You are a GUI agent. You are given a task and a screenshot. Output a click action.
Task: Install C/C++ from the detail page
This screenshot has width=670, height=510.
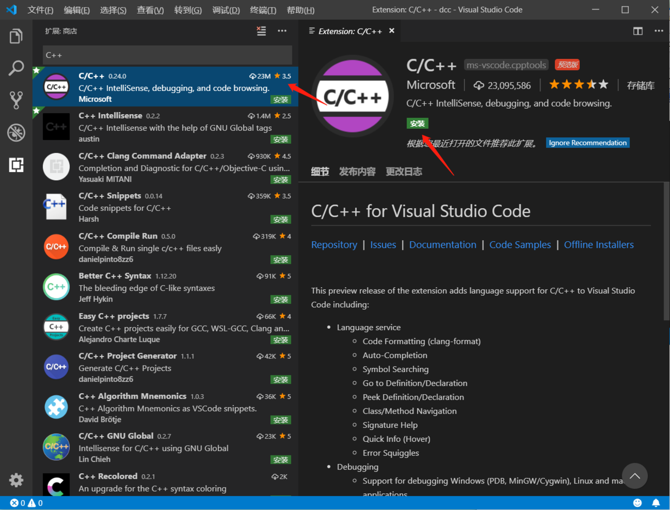417,123
